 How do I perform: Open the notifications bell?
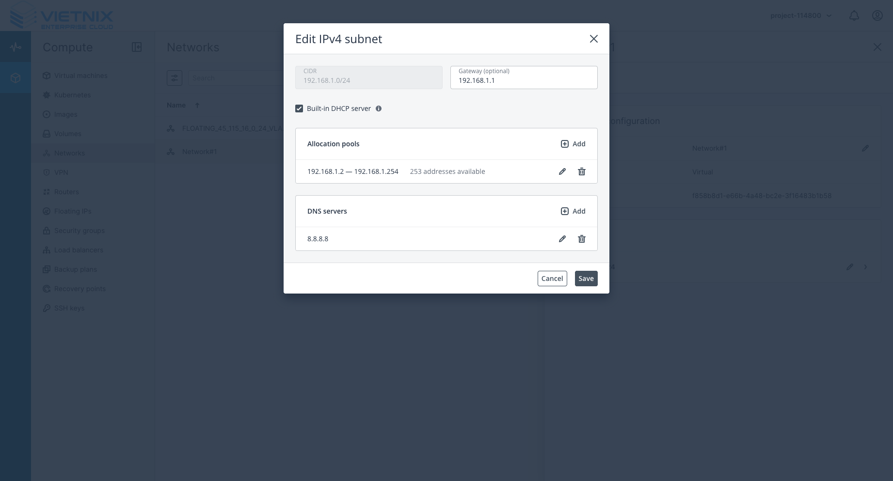[854, 16]
